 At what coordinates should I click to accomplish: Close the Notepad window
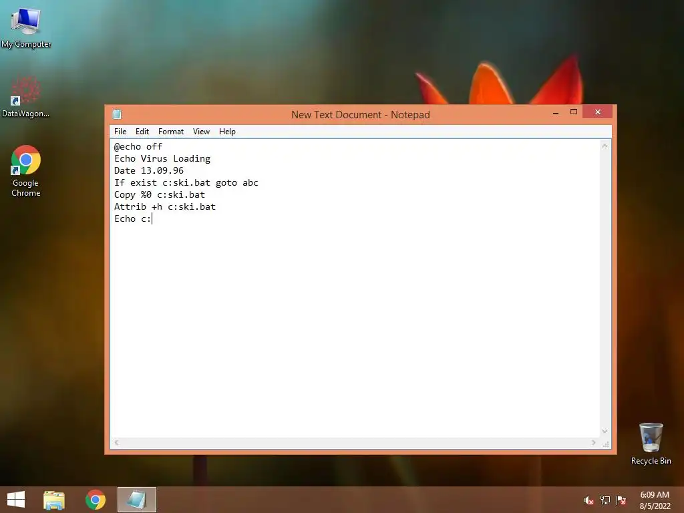tap(598, 112)
